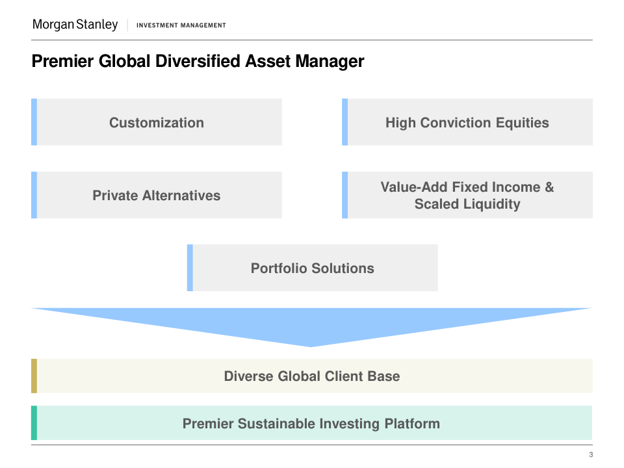
Task: Click blue accent strip beside Value-Add Fixed Income
Action: [x=345, y=195]
